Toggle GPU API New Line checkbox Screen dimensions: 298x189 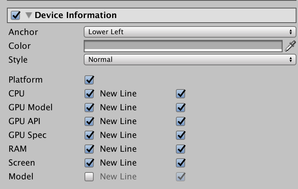coord(180,121)
